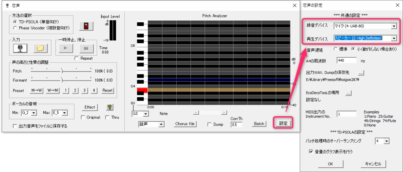
Task: Expand the recording device dropdown
Action: 394,26
